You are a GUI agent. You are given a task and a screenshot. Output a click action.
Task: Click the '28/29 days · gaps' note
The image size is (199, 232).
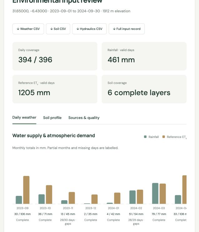pos(136,222)
